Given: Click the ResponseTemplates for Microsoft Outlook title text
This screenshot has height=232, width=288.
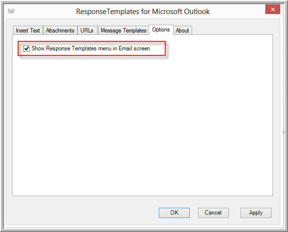Looking at the screenshot, I should pos(143,12).
